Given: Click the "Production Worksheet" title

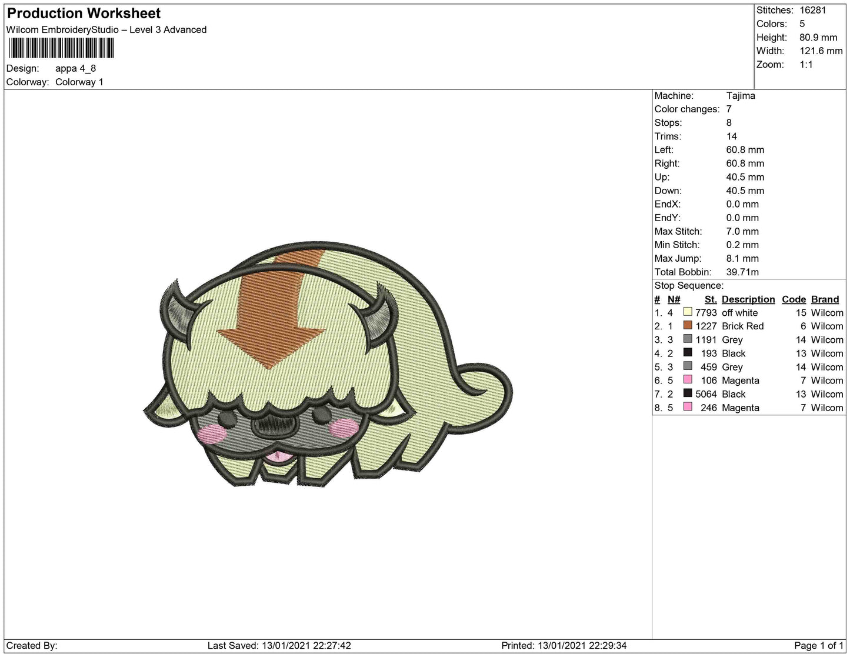Looking at the screenshot, I should (x=84, y=14).
